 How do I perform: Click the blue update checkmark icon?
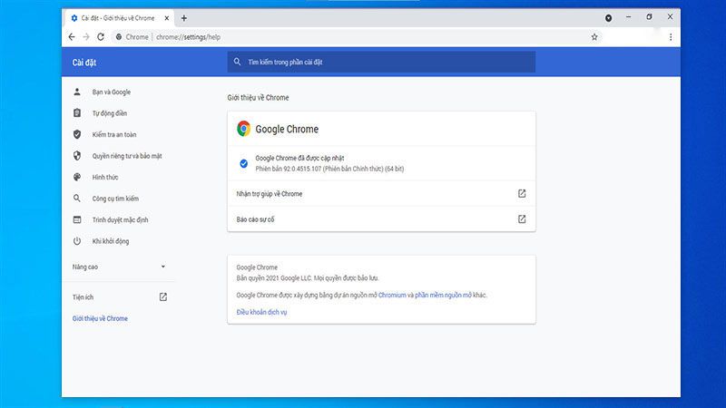tap(243, 163)
